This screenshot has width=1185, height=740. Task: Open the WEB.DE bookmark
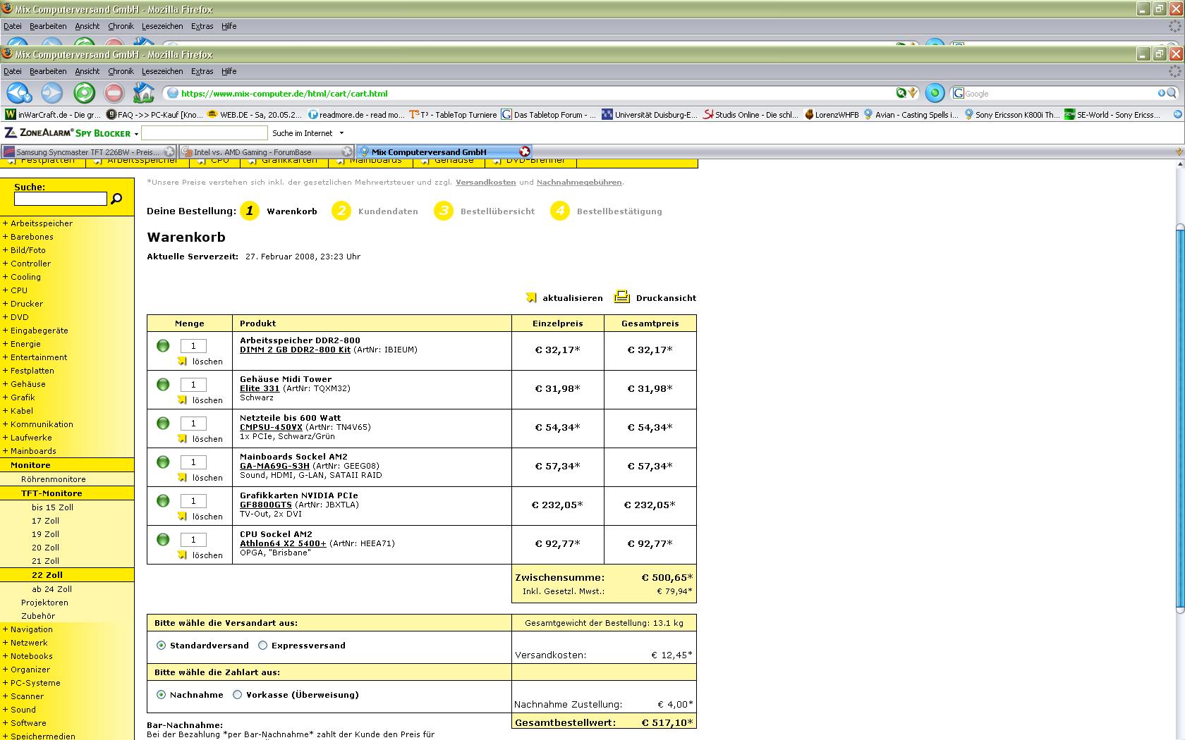(x=255, y=114)
